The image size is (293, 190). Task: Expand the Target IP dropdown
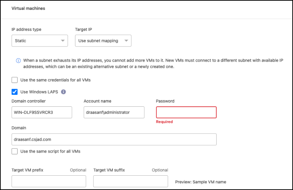click(103, 41)
